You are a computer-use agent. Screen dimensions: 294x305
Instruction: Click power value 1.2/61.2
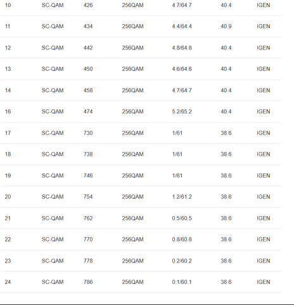(182, 196)
